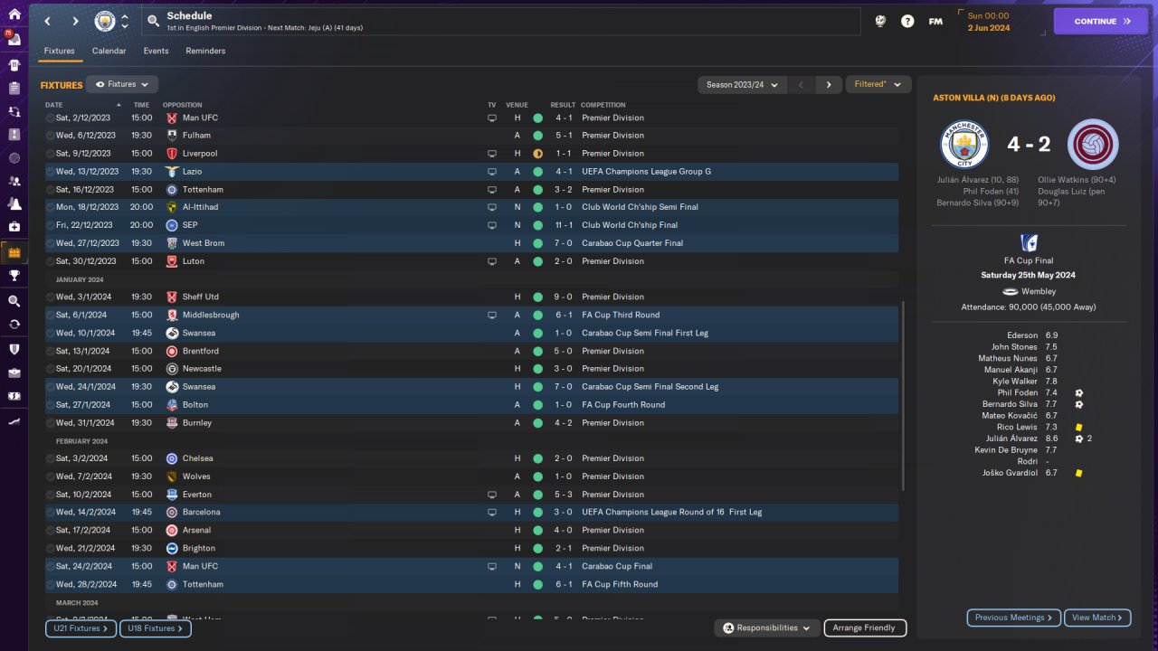This screenshot has height=651, width=1158.
Task: Go forward to the next screen
Action: [75, 21]
